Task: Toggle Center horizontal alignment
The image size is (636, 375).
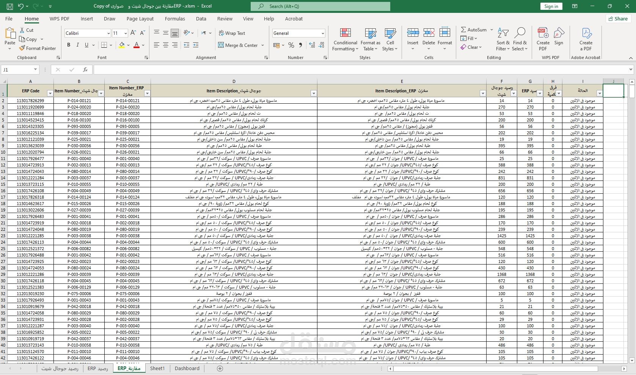Action: point(166,45)
